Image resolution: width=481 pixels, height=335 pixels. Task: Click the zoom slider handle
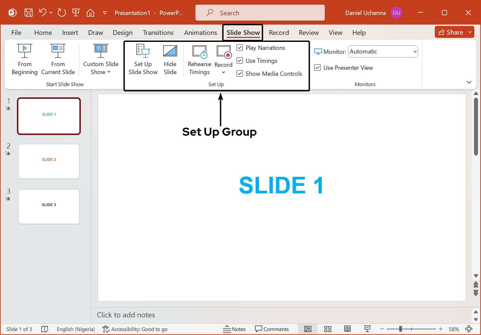(x=401, y=329)
